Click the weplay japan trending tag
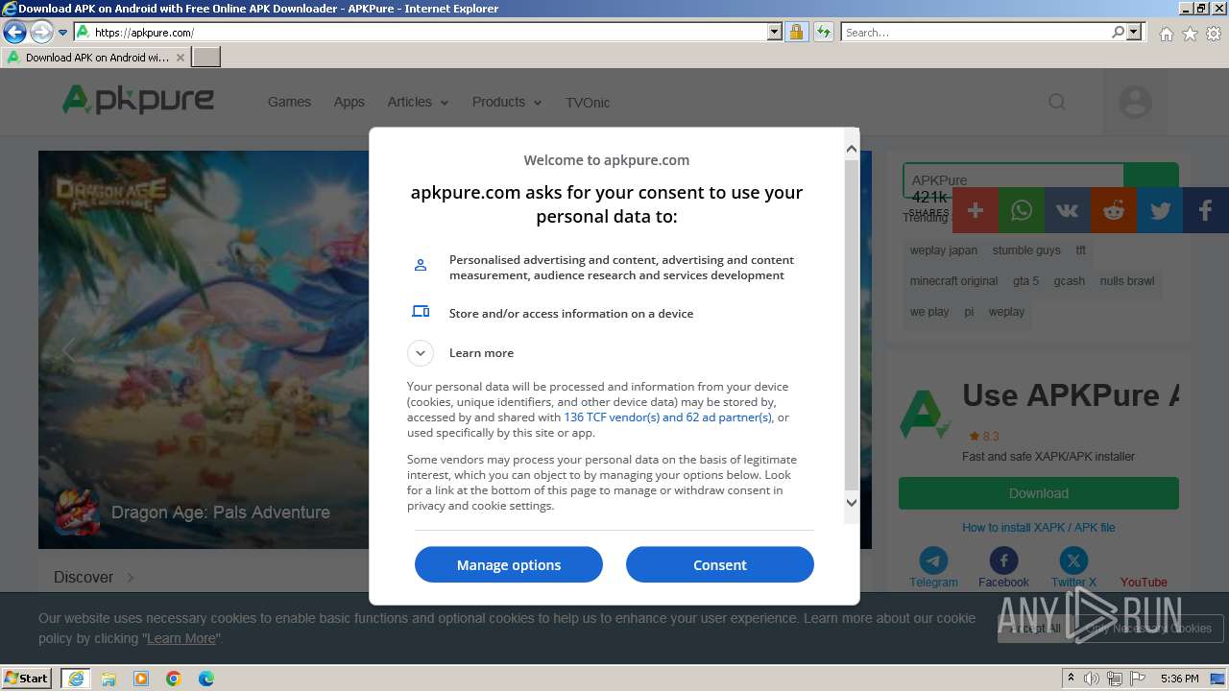This screenshot has height=691, width=1229. pyautogui.click(x=944, y=250)
